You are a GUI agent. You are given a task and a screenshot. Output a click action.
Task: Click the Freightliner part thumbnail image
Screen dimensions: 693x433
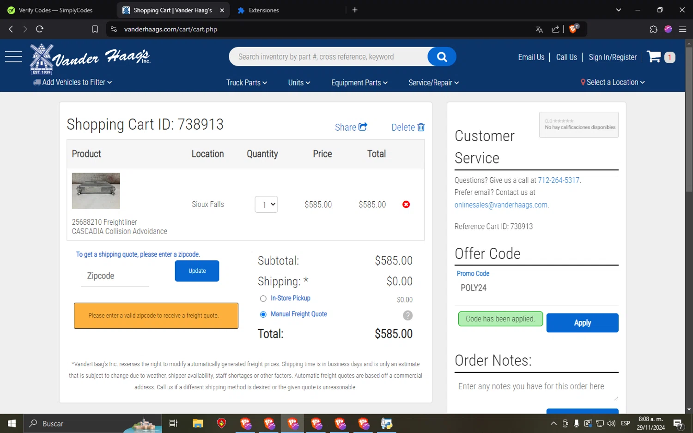[96, 191]
